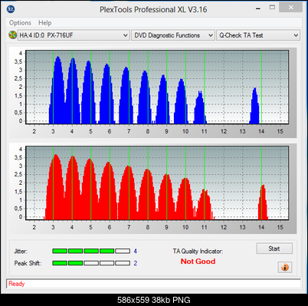
Task: Maximize the PlexTools window
Action: coord(272,8)
